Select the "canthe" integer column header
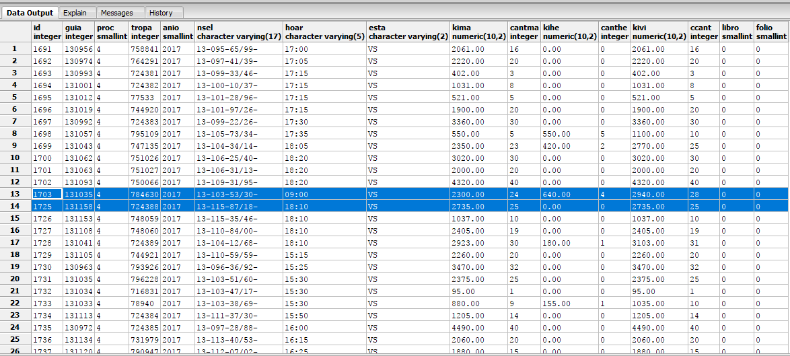The width and height of the screenshot is (790, 356). pyautogui.click(x=614, y=32)
